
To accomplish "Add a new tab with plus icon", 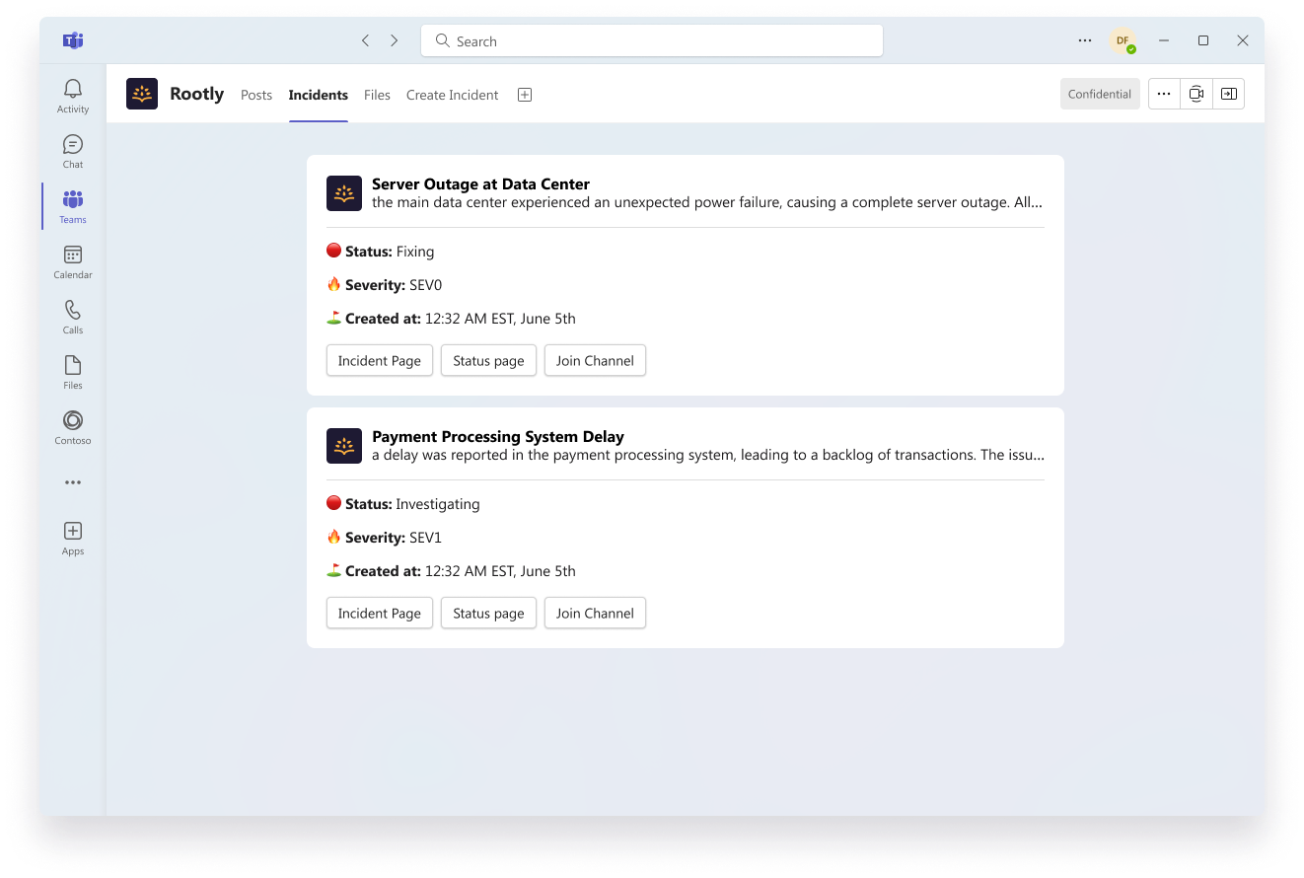I will pos(525,95).
